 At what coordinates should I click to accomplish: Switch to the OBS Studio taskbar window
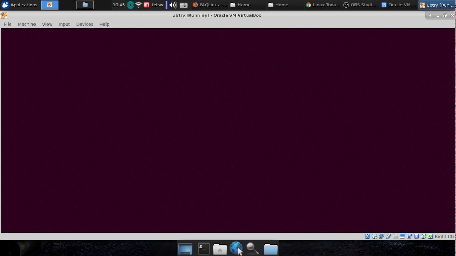360,5
